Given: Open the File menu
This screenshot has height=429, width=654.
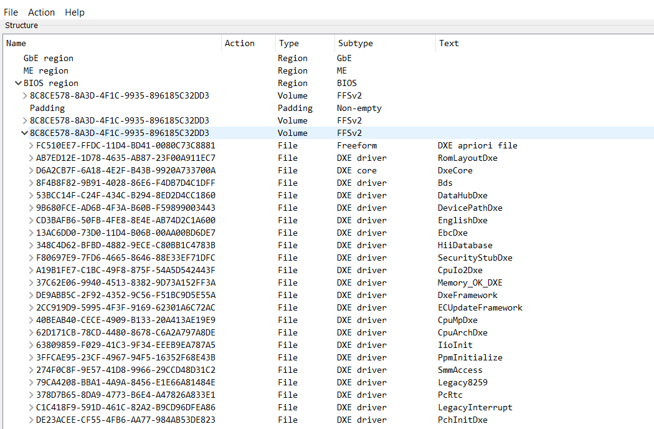Looking at the screenshot, I should click(11, 12).
